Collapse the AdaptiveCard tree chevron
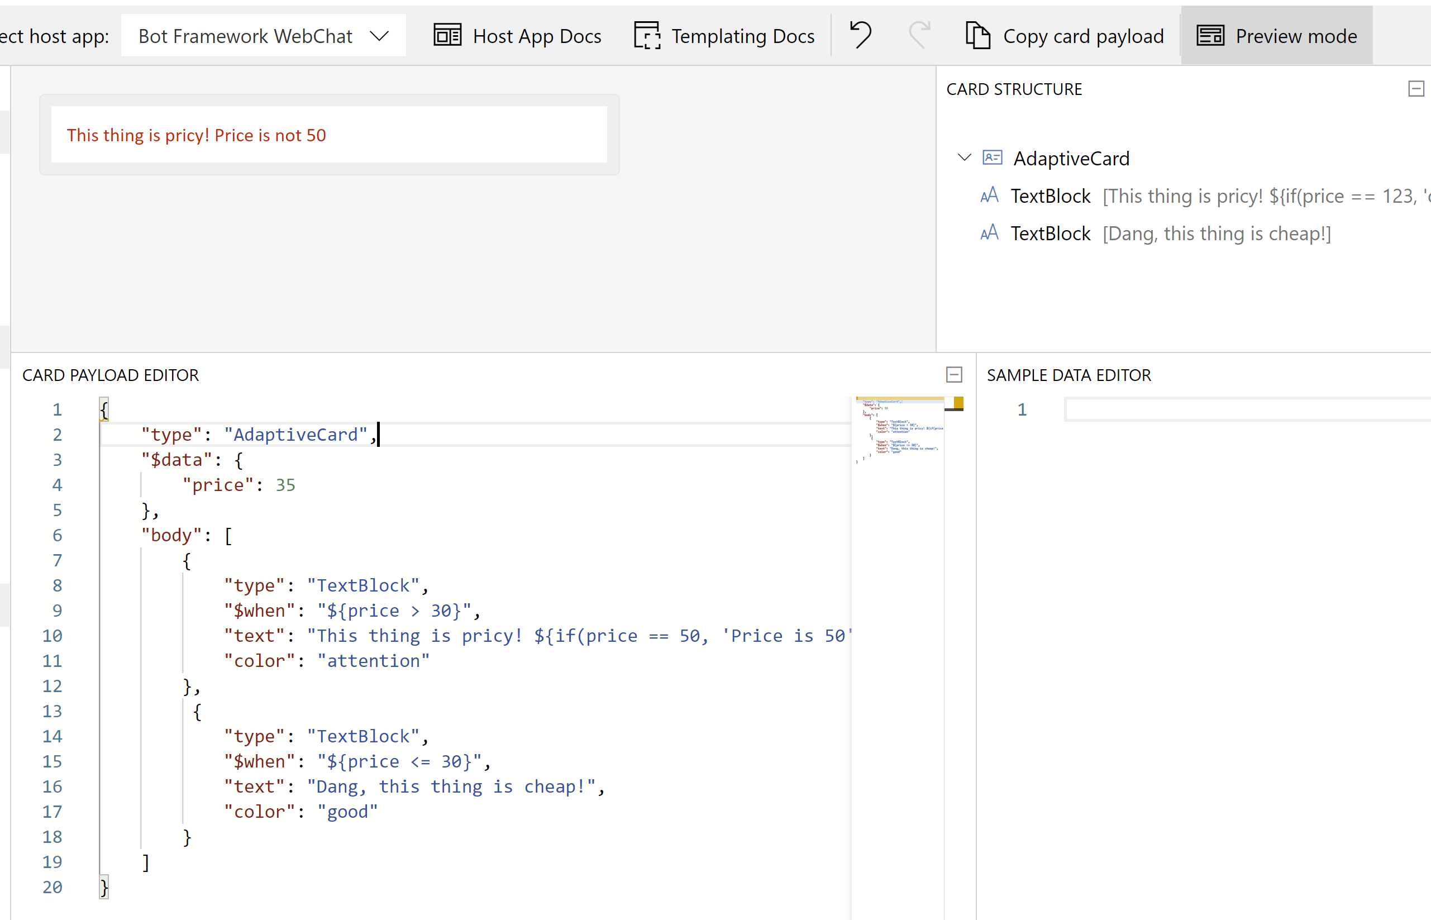The image size is (1431, 920). coord(964,158)
